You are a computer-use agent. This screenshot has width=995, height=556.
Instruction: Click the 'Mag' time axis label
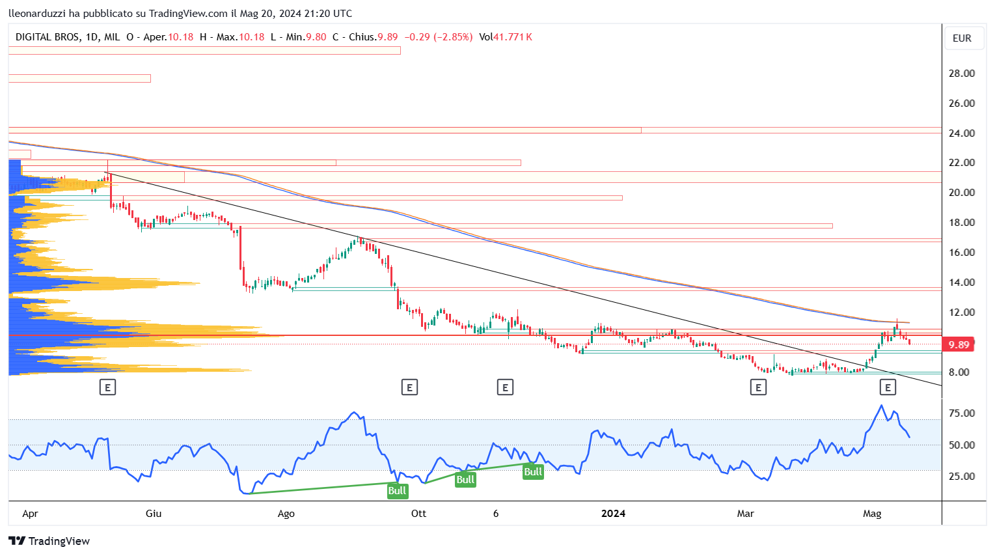tap(872, 514)
